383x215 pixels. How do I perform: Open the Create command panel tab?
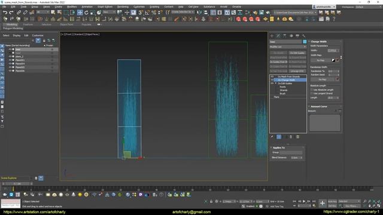(x=272, y=36)
